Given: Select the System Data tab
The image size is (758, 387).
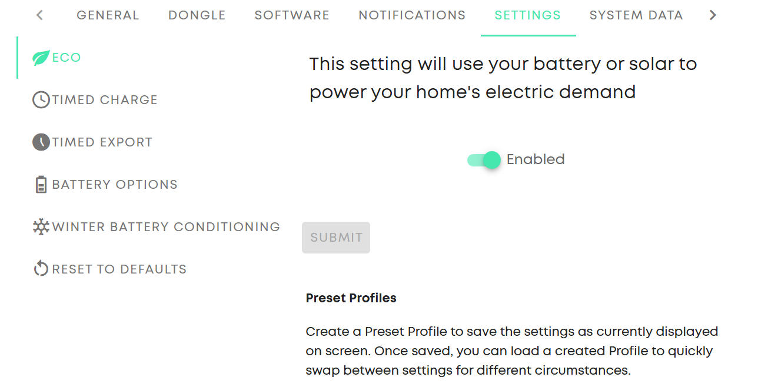Looking at the screenshot, I should [636, 16].
